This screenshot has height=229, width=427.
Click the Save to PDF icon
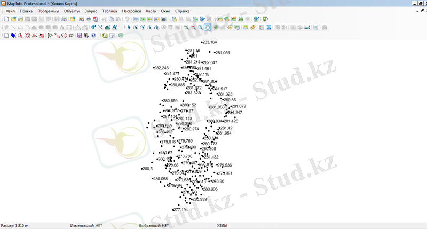pyautogui.click(x=96, y=19)
